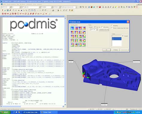The image size is (142, 114).
Task: Click OK in the view setup dialog
Action: [107, 50]
